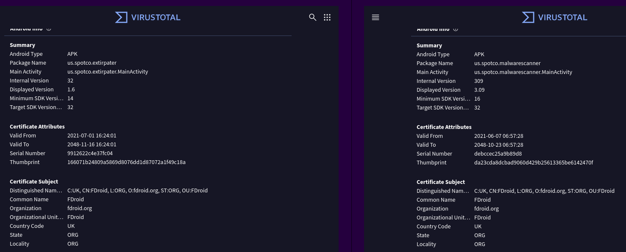Open search in the left VirusTotal window
The height and width of the screenshot is (252, 626).
pos(313,17)
